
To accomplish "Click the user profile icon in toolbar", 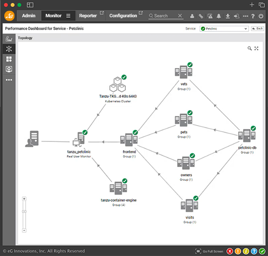I will pos(192,16).
